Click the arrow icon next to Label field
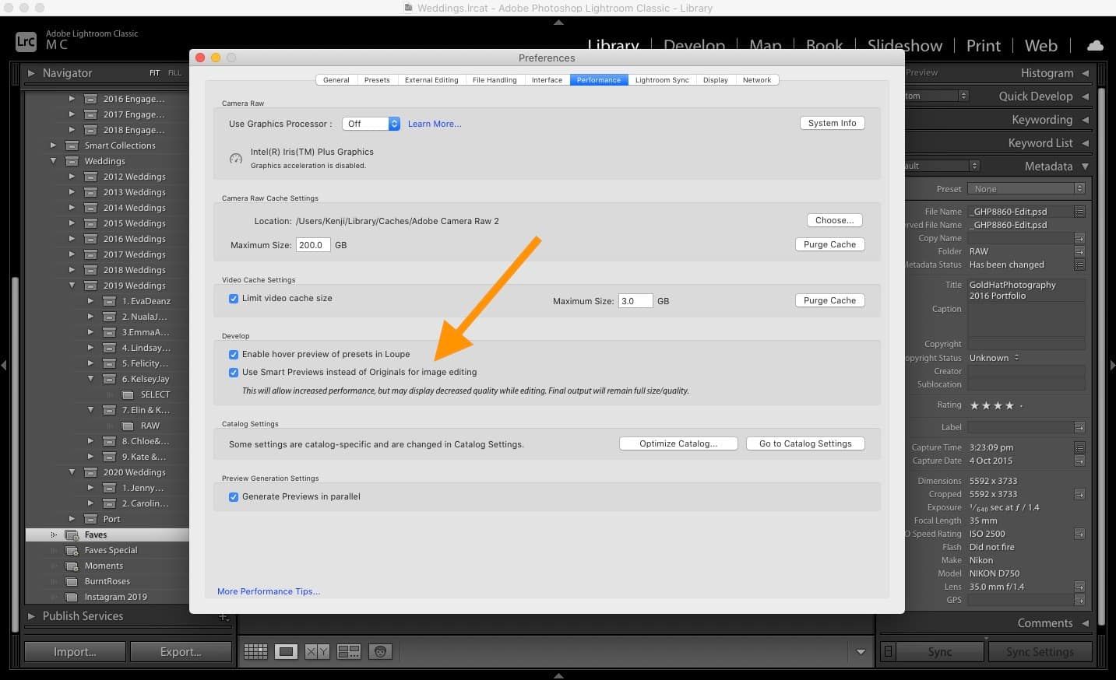Viewport: 1116px width, 680px height. (x=1079, y=427)
